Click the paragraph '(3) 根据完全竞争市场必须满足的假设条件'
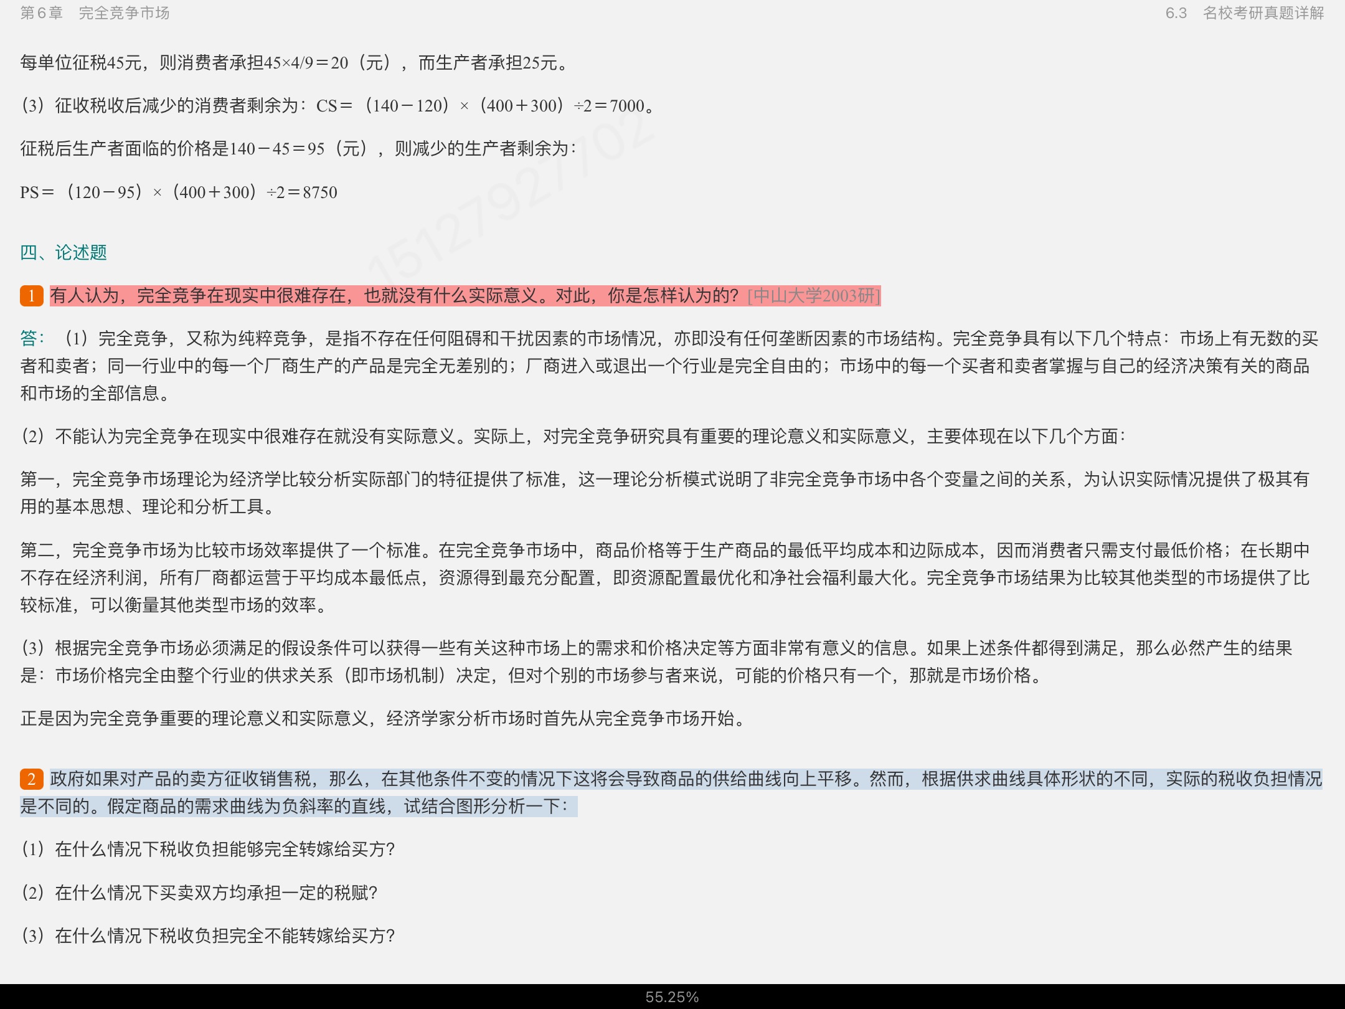Viewport: 1345px width, 1009px height. [657, 661]
